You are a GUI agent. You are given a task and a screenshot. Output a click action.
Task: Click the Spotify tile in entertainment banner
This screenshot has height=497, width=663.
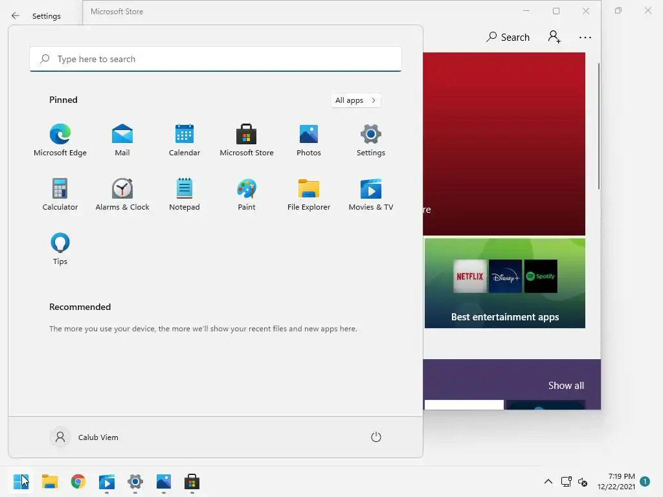541,276
